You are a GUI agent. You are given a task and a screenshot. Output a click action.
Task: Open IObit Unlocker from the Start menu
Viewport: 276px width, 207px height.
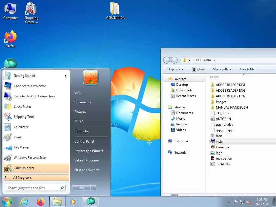(36, 168)
